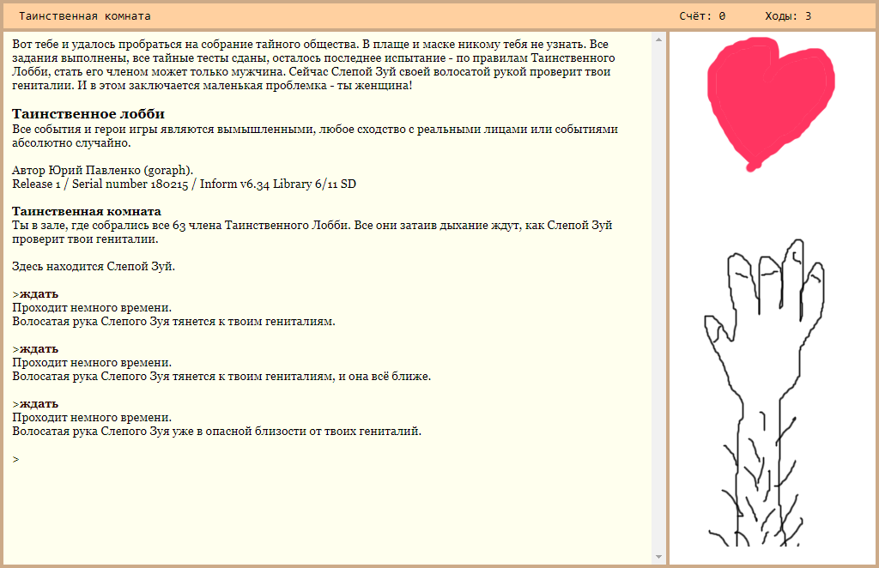Click the author line "Автор Юрий Павленко"
The height and width of the screenshot is (568, 879).
(x=103, y=170)
